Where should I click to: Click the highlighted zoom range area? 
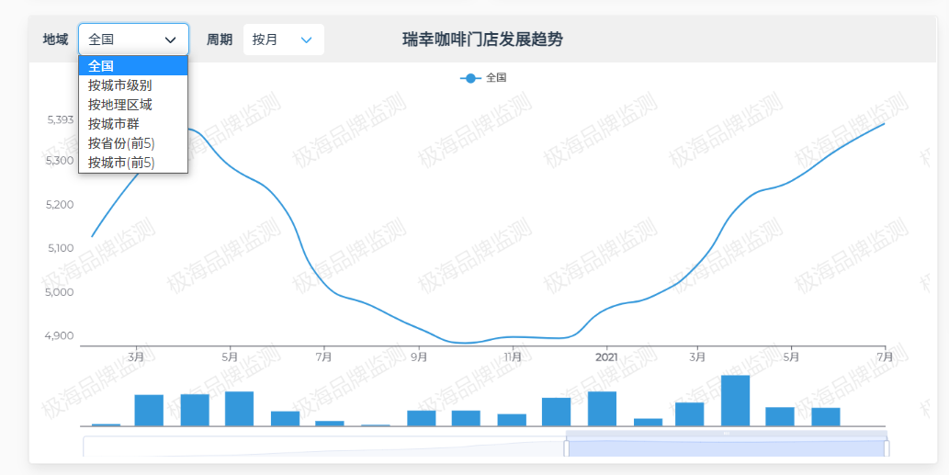(727, 448)
